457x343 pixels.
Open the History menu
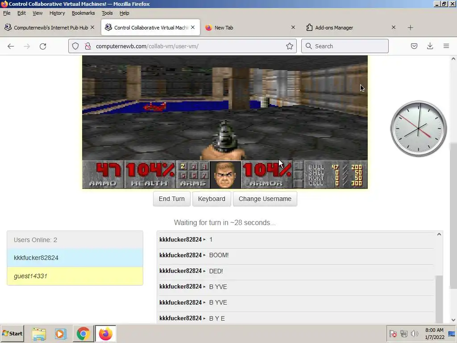click(57, 13)
